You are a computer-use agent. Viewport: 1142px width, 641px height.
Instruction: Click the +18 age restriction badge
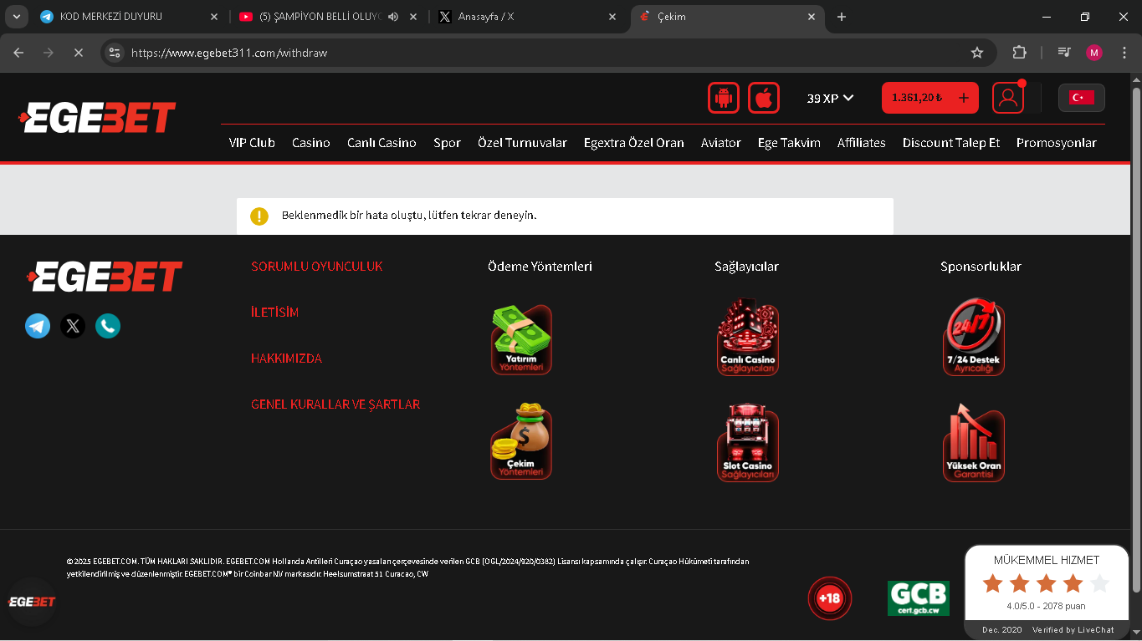829,598
